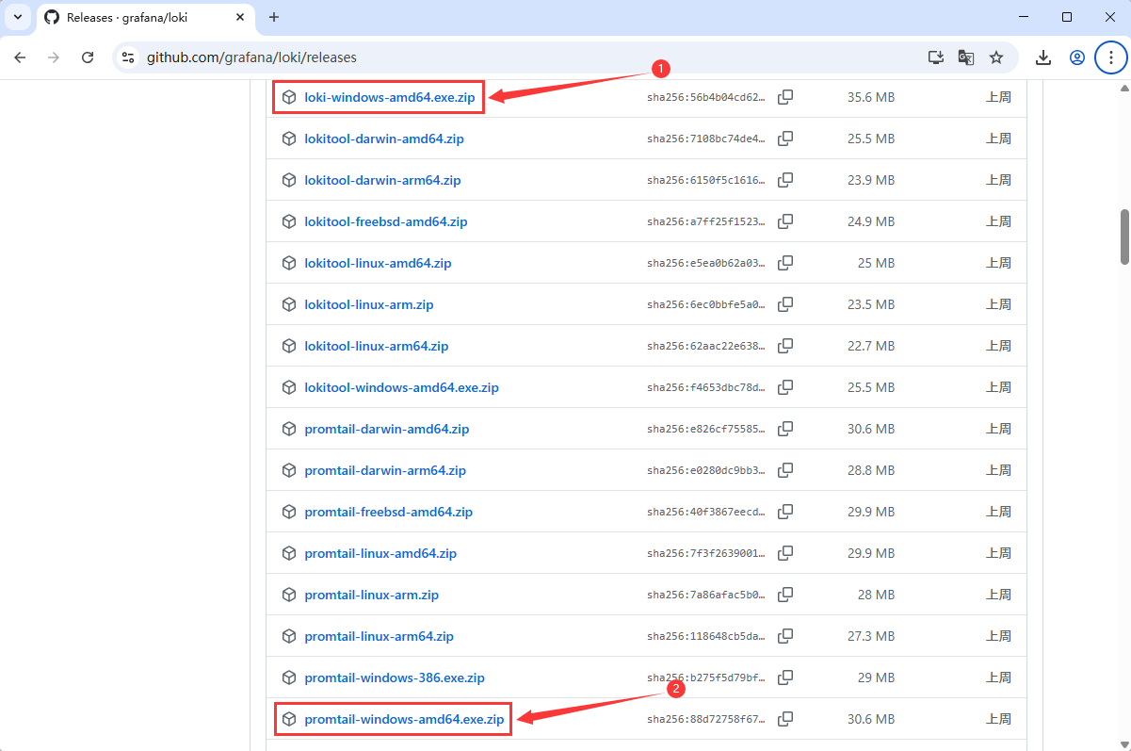Copy sha256 for promtail-windows-386.exe.zip
This screenshot has width=1131, height=751.
click(785, 678)
